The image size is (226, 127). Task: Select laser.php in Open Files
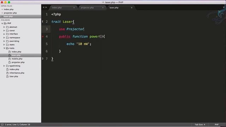pos(8,17)
